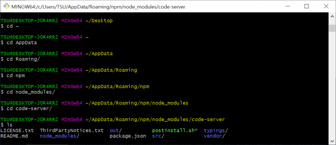Click LICENSE.txt in the listing
This screenshot has height=145, width=336.
coord(17,130)
